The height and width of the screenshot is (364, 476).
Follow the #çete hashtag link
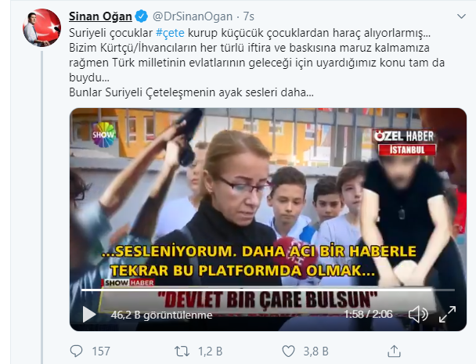tap(170, 33)
